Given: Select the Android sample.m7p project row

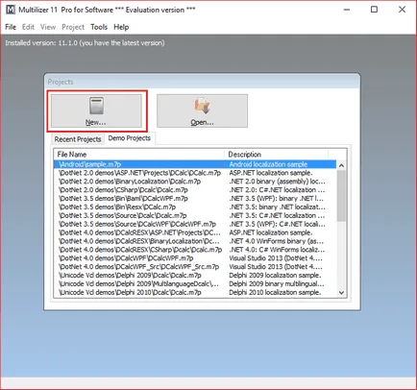Looking at the screenshot, I should click(195, 164).
